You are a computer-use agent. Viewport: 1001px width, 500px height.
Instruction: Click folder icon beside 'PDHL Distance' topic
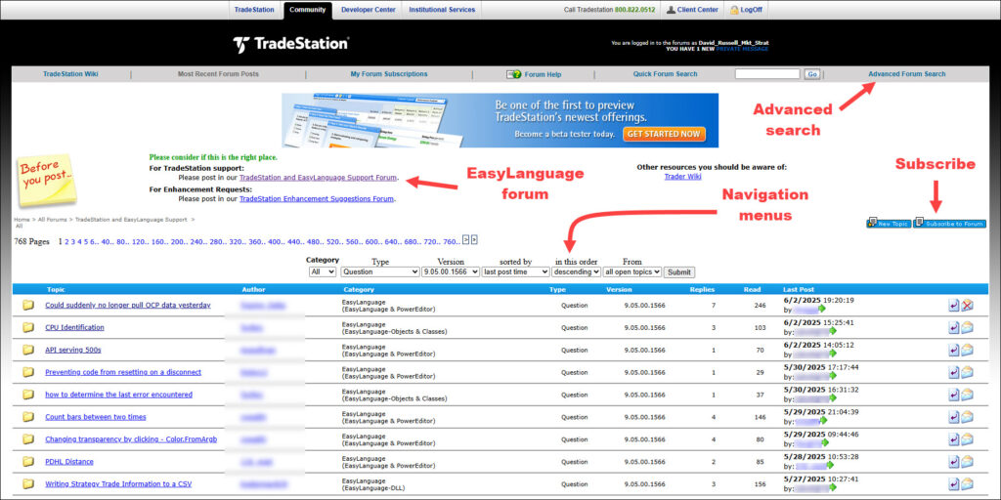[x=28, y=461]
